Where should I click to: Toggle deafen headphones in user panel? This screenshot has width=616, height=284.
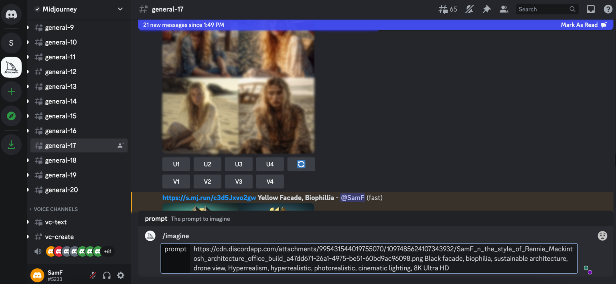(x=107, y=275)
